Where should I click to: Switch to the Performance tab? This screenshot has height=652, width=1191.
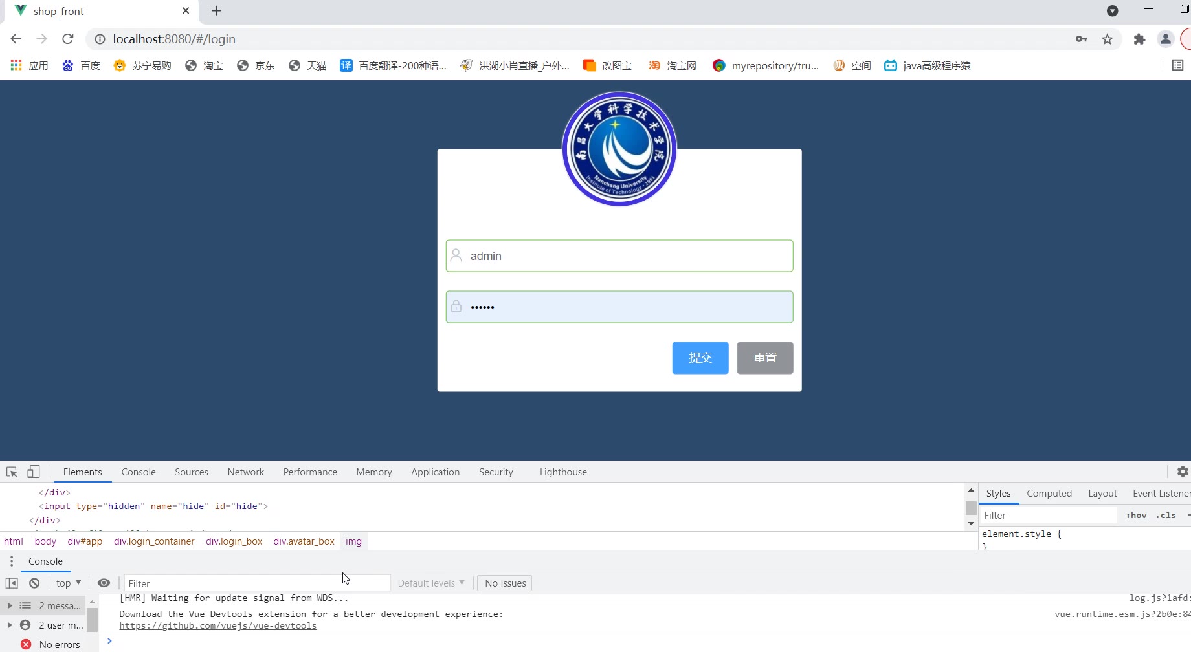coord(310,472)
